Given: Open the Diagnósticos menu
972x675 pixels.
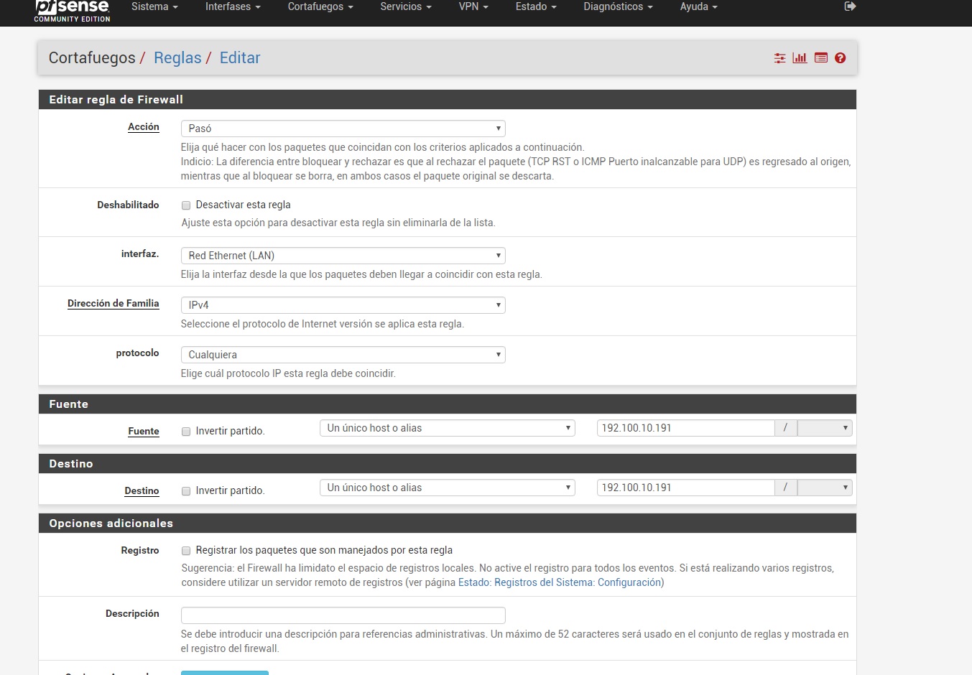Looking at the screenshot, I should click(x=618, y=7).
